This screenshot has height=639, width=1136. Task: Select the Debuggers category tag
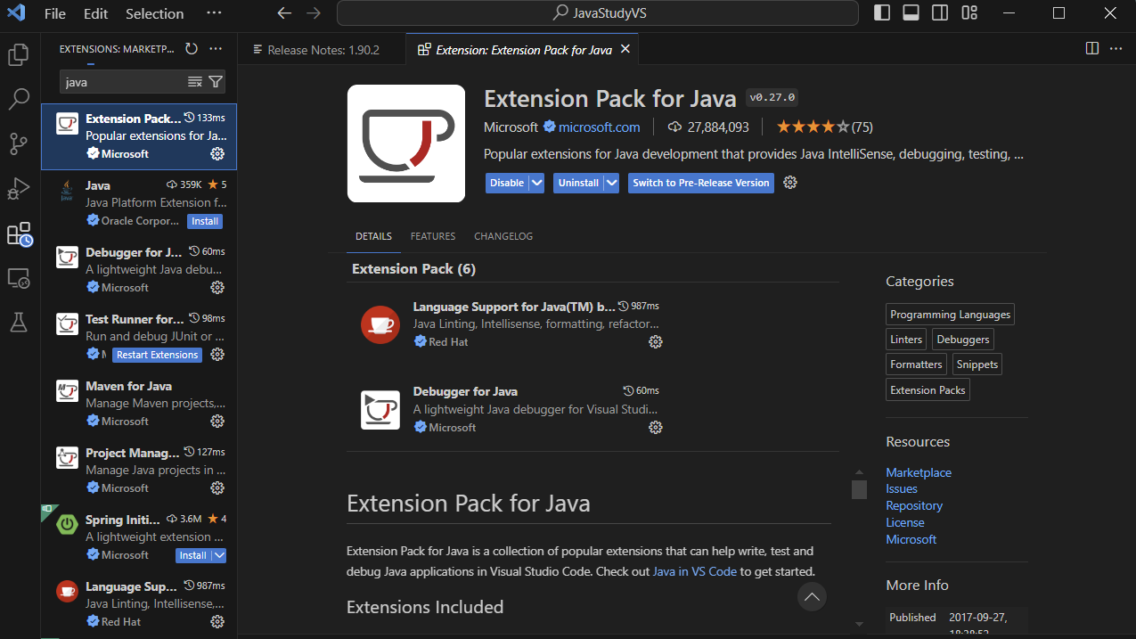pyautogui.click(x=963, y=340)
